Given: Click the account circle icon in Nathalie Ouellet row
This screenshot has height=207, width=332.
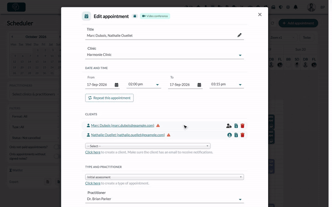Looking at the screenshot, I should click(229, 135).
